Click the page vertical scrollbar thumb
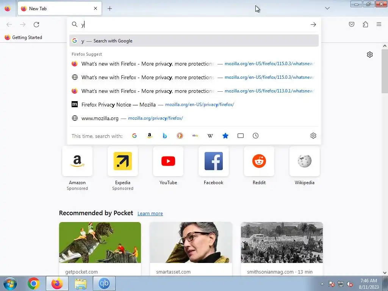The width and height of the screenshot is (388, 291). (385, 71)
